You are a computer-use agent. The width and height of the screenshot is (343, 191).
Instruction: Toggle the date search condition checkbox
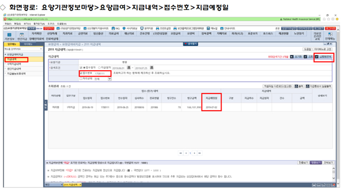tap(81, 68)
